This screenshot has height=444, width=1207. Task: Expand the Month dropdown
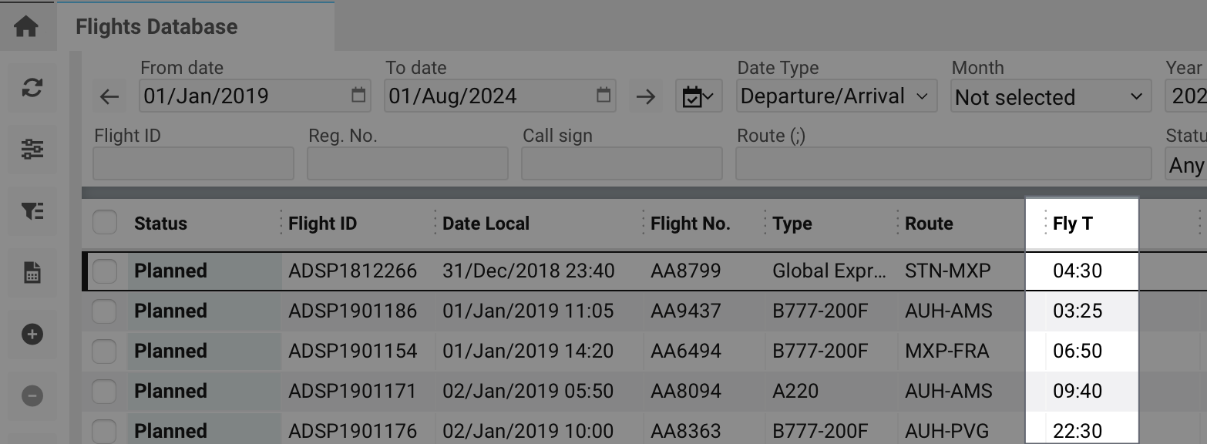pyautogui.click(x=1048, y=97)
